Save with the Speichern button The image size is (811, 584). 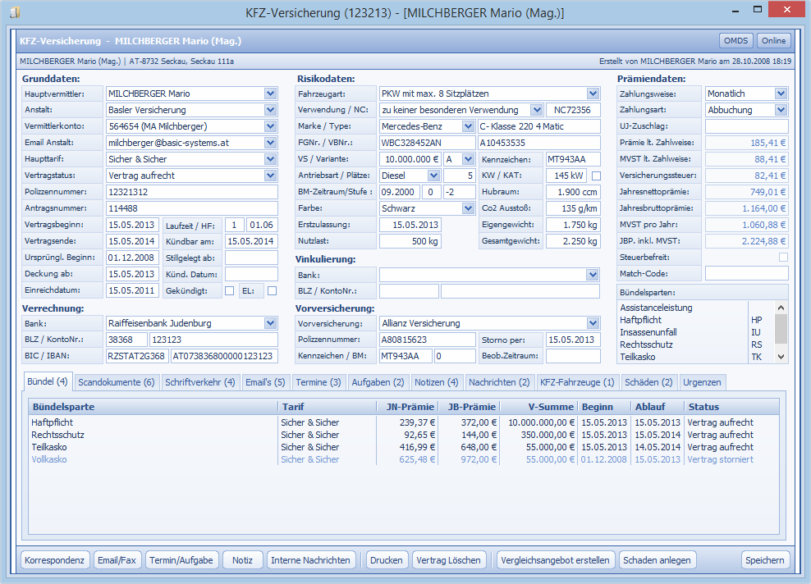point(765,560)
